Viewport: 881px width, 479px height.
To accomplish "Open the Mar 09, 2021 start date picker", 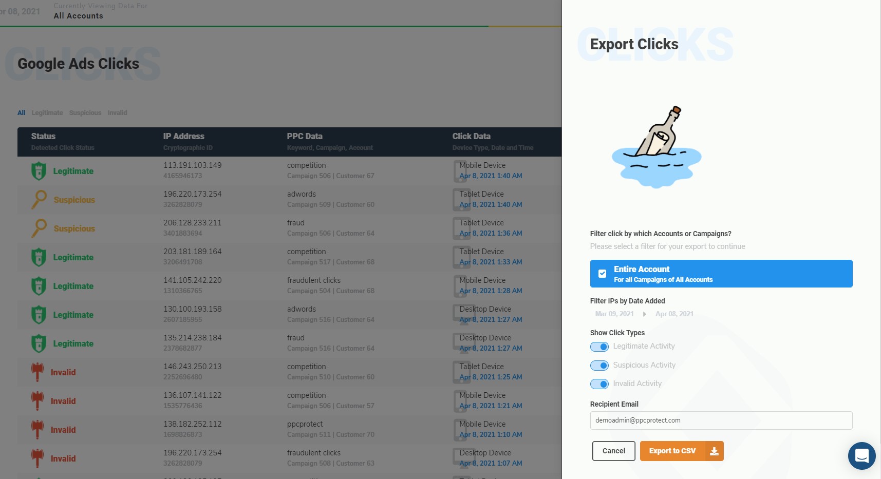I will [614, 314].
